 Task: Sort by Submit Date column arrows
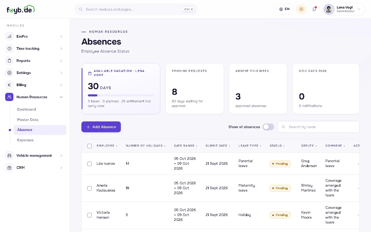229,146
